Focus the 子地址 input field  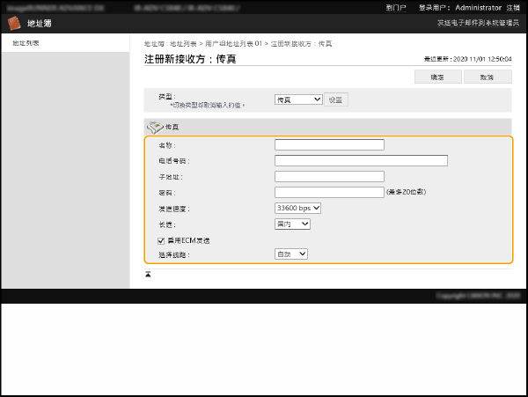coord(329,176)
